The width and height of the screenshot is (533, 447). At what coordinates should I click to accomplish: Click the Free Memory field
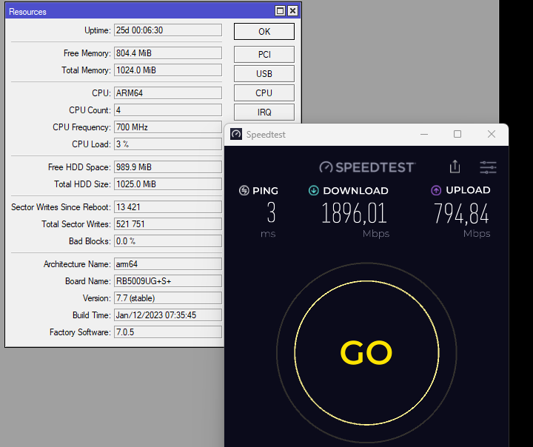(168, 53)
